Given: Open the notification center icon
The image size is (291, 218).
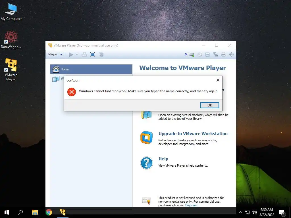Looking at the screenshot, I should [282, 213].
